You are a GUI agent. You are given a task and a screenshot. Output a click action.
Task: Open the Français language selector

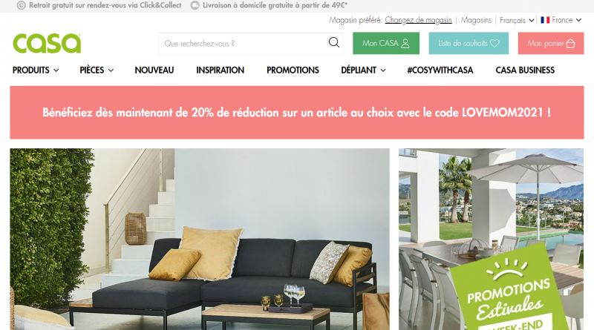coord(517,21)
